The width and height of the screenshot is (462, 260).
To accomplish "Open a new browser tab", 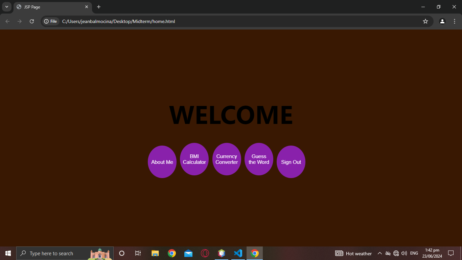I will [99, 7].
